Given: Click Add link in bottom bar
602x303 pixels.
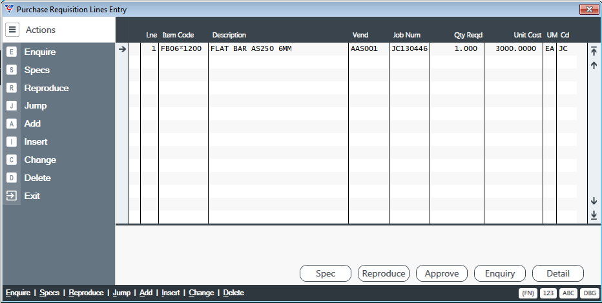Looking at the screenshot, I should click(x=146, y=293).
